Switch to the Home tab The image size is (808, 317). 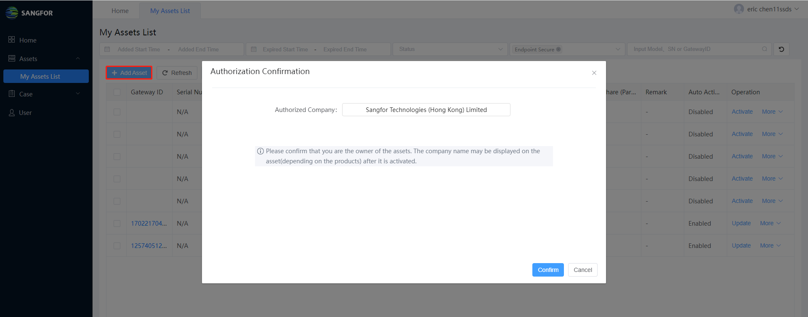click(x=120, y=11)
